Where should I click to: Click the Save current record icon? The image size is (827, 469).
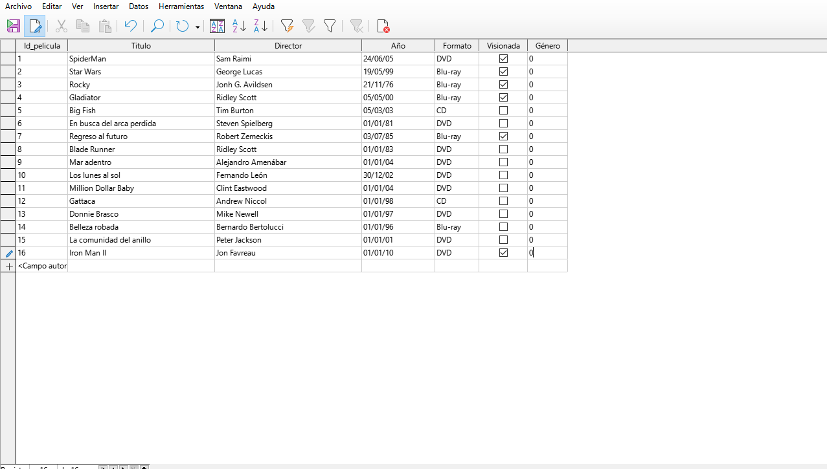pyautogui.click(x=14, y=26)
